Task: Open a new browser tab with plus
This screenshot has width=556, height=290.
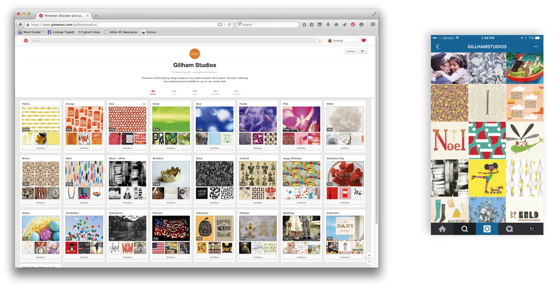Action: pos(96,16)
